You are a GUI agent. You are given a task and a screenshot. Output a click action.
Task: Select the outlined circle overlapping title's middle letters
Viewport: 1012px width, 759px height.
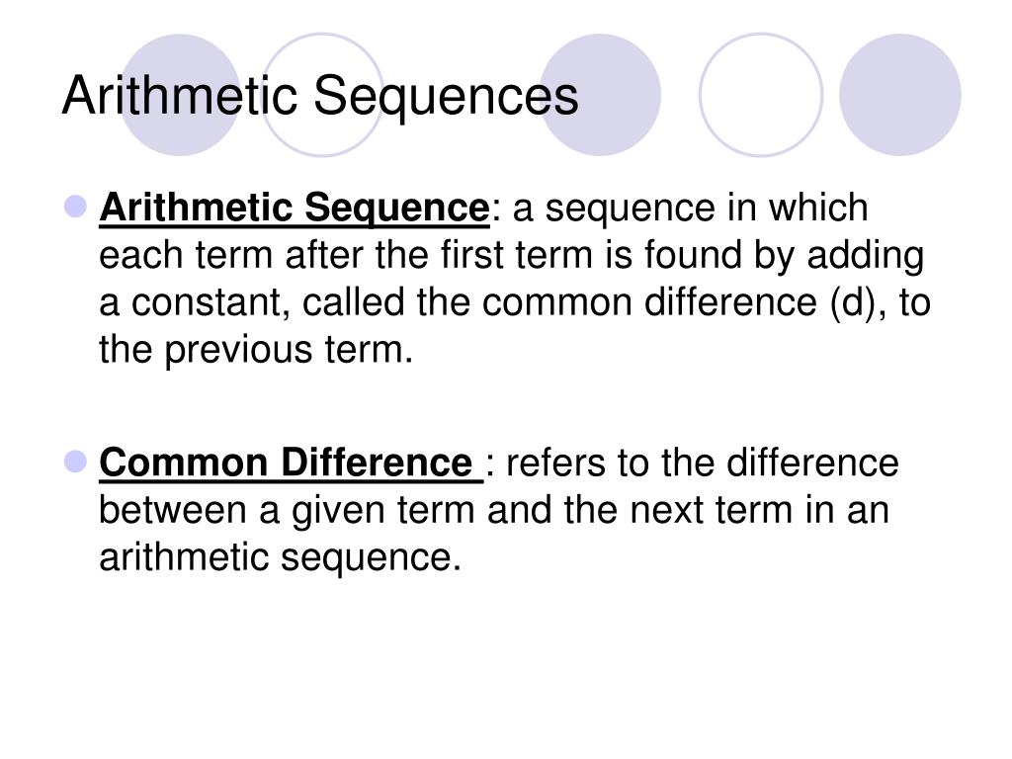coord(322,95)
